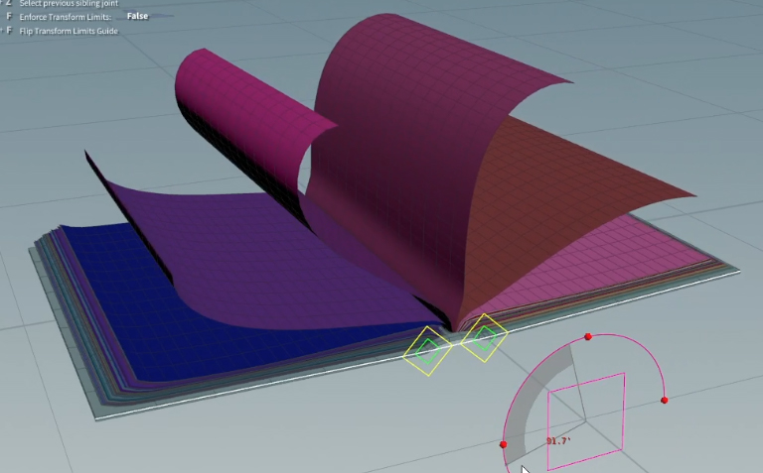Click the 91.7° angle readout
763x473 pixels.
click(x=558, y=441)
